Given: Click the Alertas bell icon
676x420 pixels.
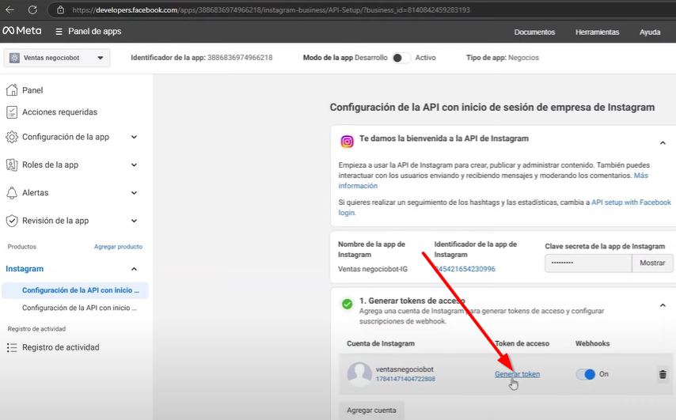Looking at the screenshot, I should coord(12,192).
